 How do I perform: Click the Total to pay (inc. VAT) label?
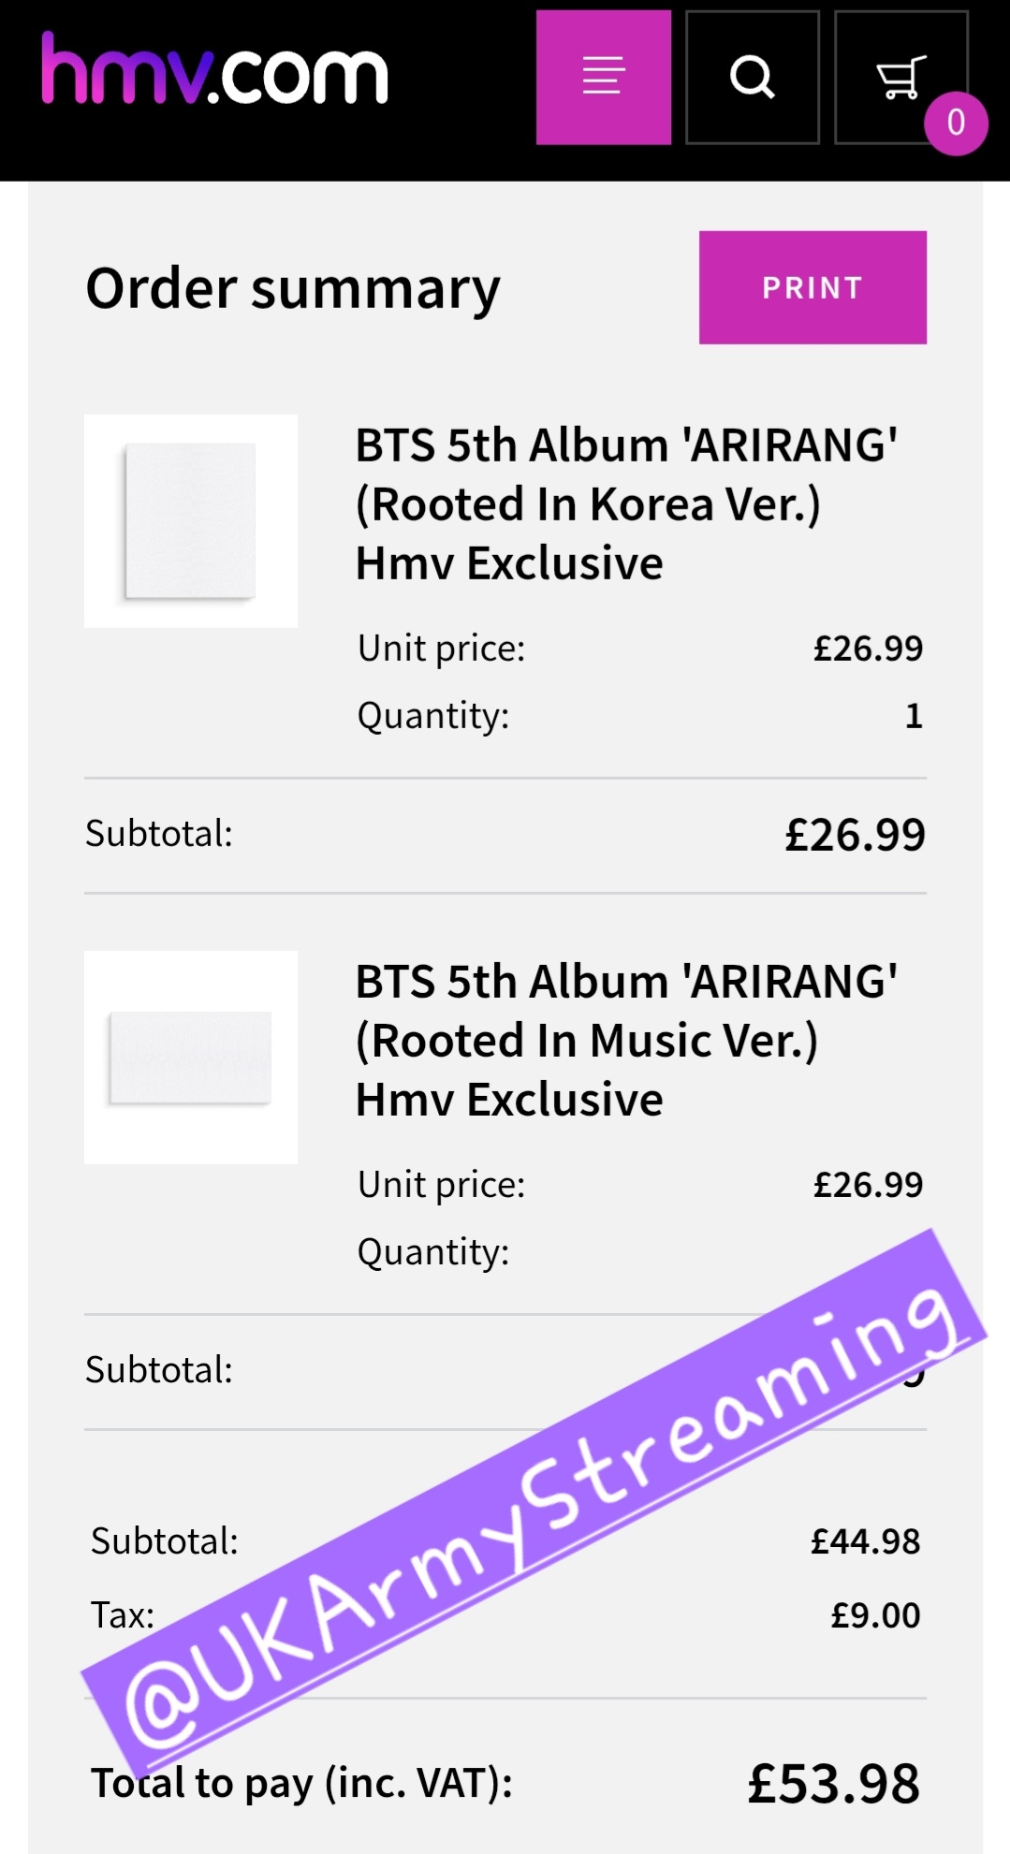click(x=301, y=1784)
